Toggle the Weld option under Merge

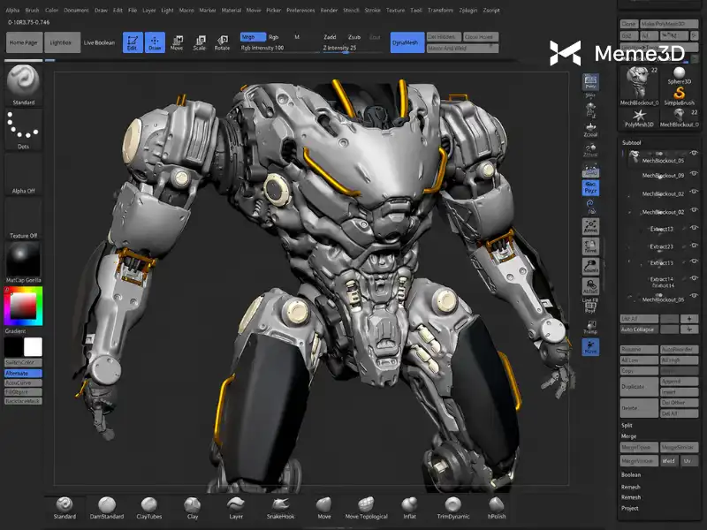point(669,461)
